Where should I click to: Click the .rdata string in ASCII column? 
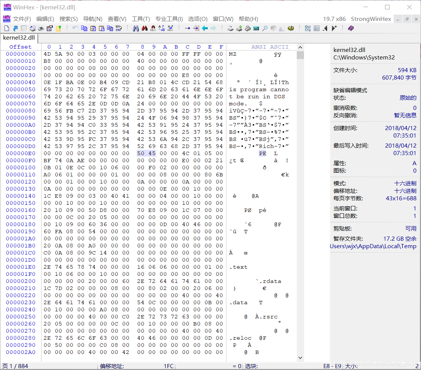[x=270, y=281]
